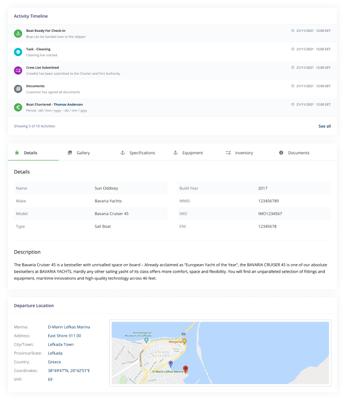Click the D-Marin Lefkas Marina value

click(x=68, y=327)
